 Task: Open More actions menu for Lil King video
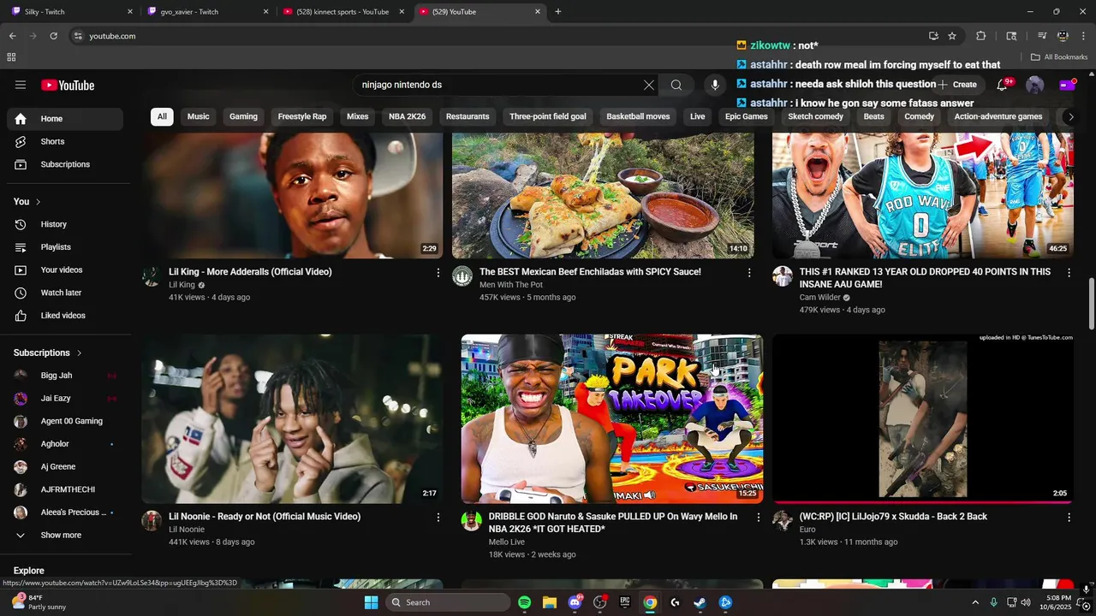tap(438, 272)
